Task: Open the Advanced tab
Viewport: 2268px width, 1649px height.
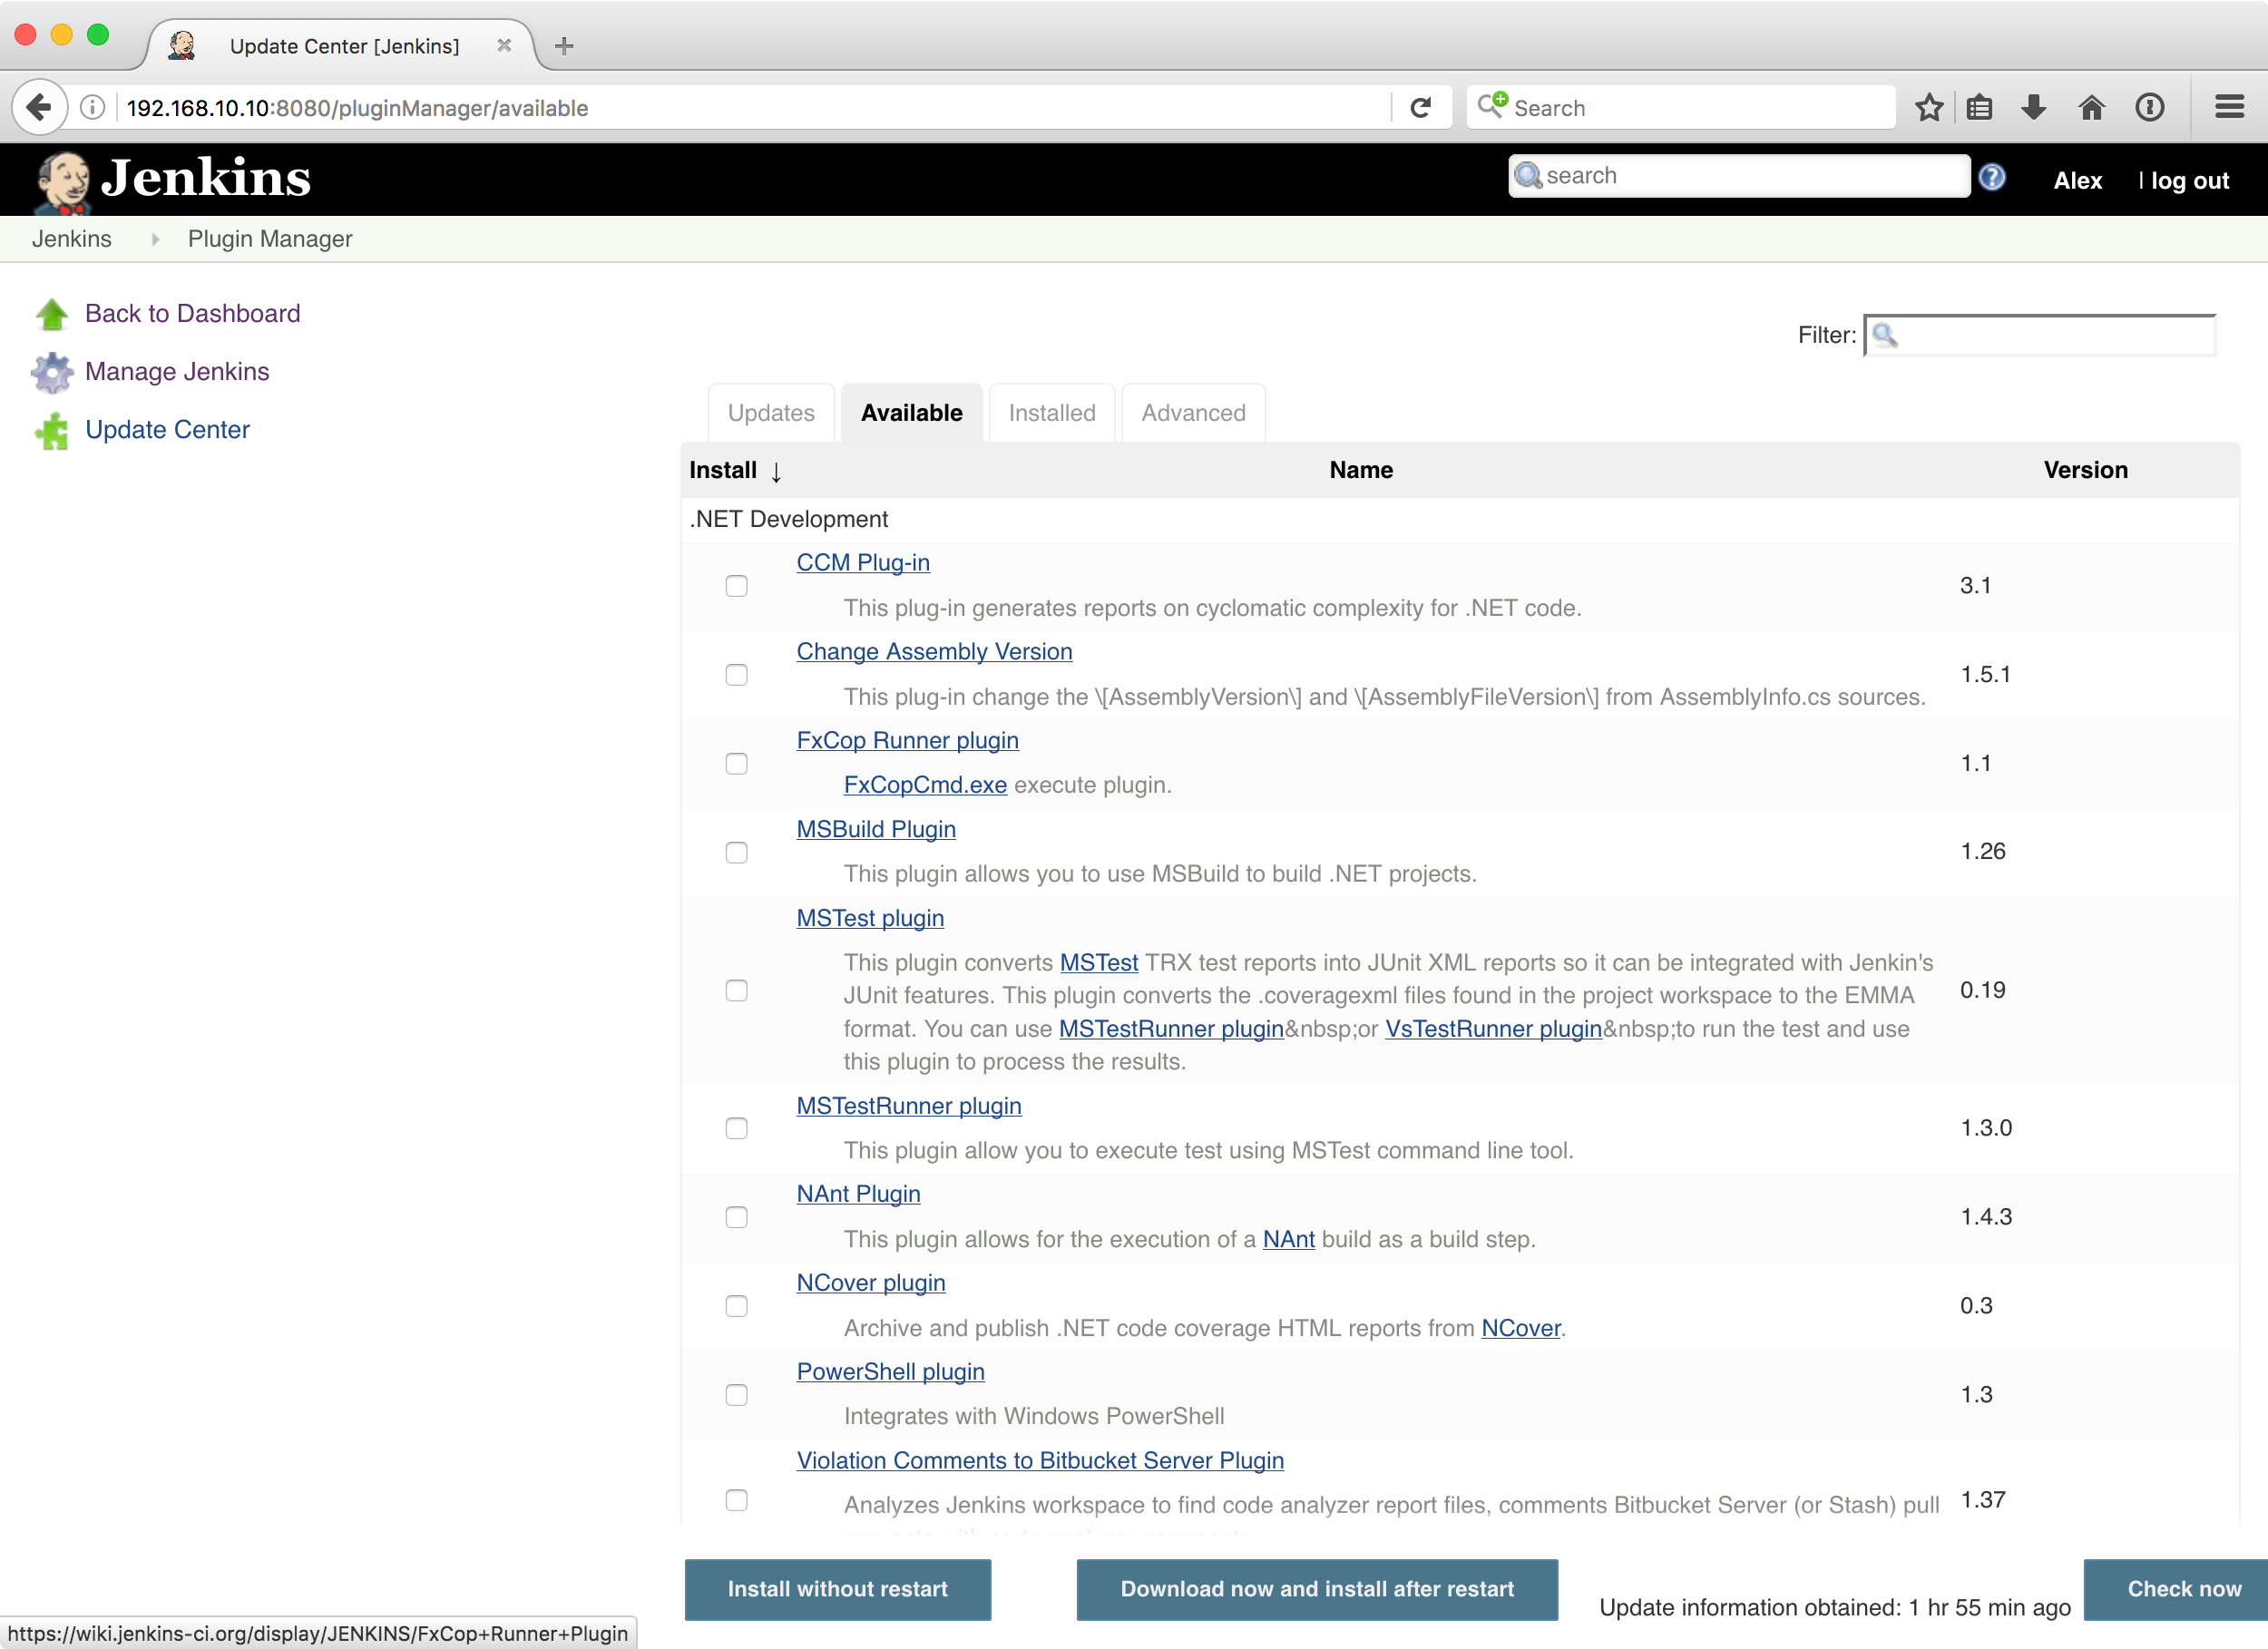Action: coord(1193,413)
